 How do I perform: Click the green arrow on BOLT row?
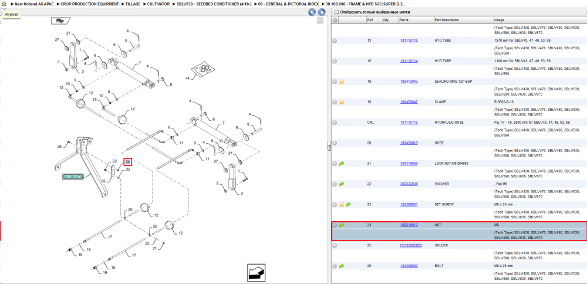[x=342, y=266]
